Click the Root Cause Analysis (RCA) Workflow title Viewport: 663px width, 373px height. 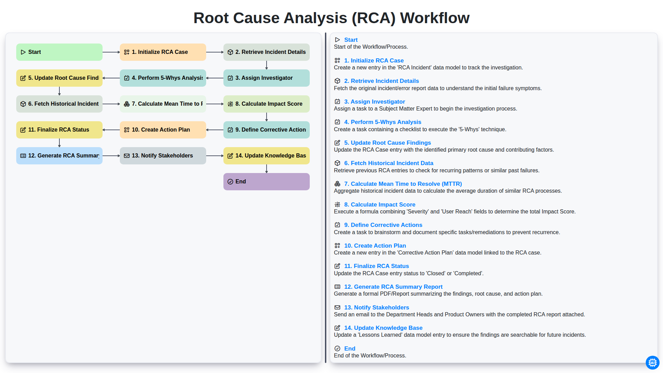[x=331, y=18]
